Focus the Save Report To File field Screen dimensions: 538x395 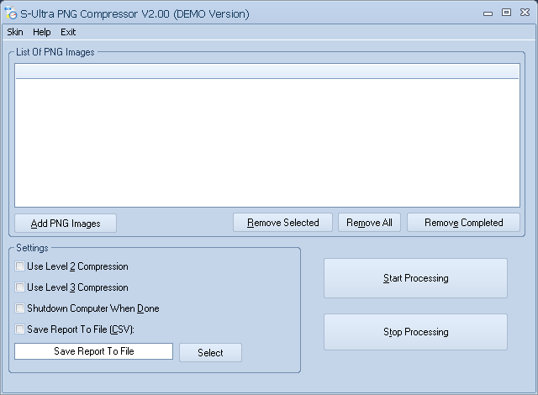[x=93, y=351]
